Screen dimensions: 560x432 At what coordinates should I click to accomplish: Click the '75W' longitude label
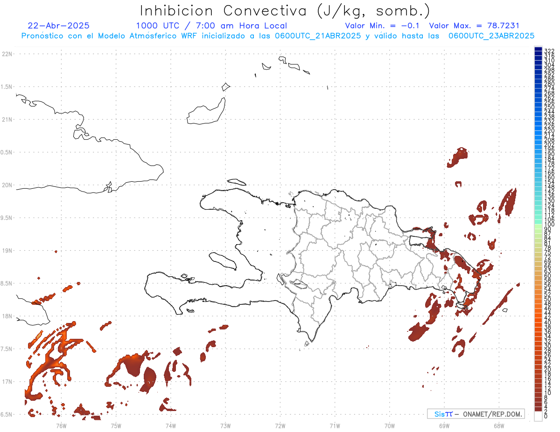pyautogui.click(x=116, y=425)
